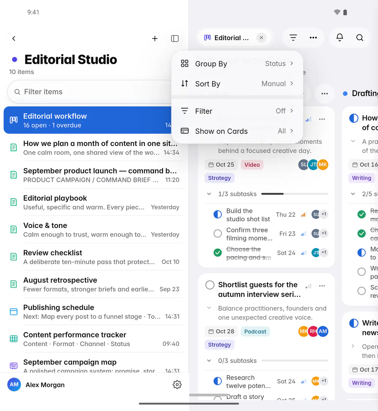Click the Podcast tag
Screen dimensions: 378x411
click(255, 331)
